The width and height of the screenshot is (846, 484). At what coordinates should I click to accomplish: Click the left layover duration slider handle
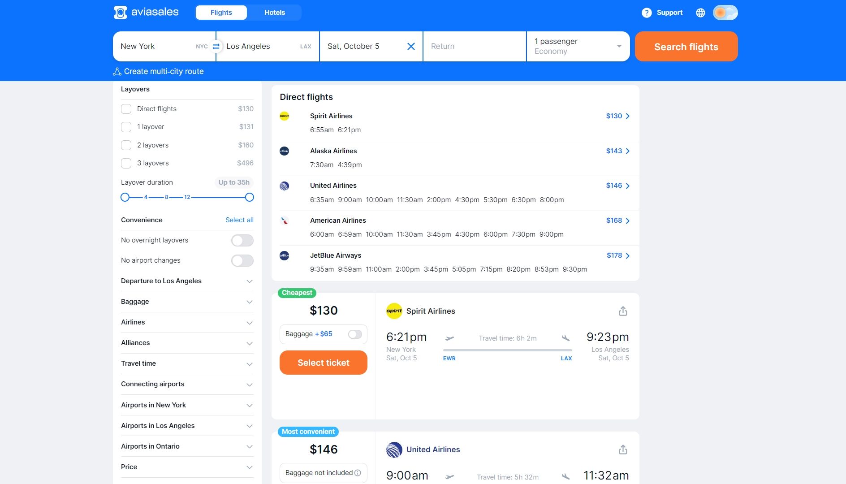[x=125, y=197]
